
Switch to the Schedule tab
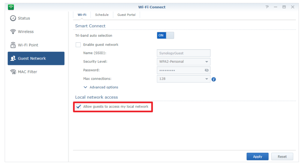[102, 15]
